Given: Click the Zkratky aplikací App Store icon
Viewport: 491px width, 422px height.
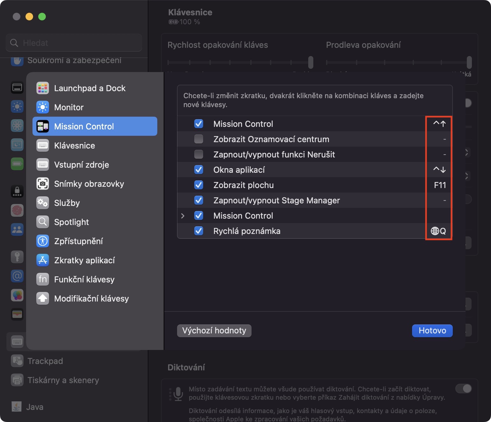Looking at the screenshot, I should click(43, 260).
